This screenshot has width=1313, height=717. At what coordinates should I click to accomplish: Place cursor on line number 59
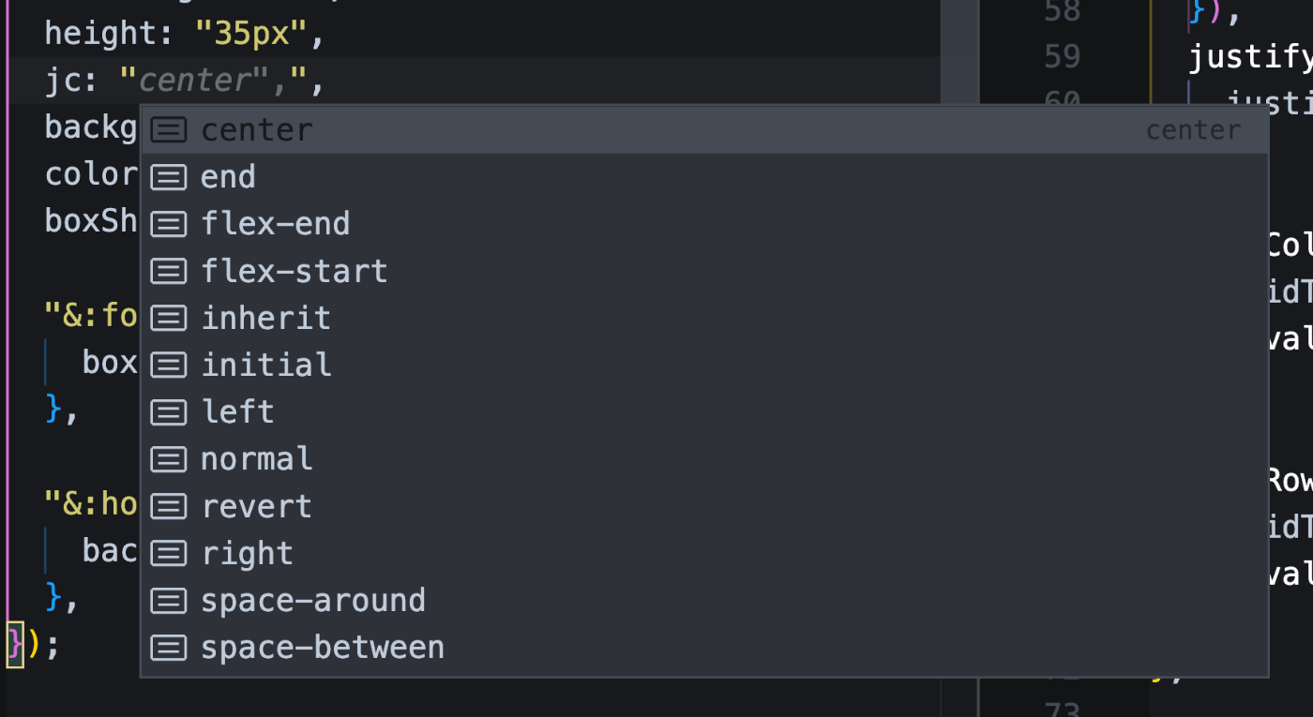pyautogui.click(x=1063, y=56)
